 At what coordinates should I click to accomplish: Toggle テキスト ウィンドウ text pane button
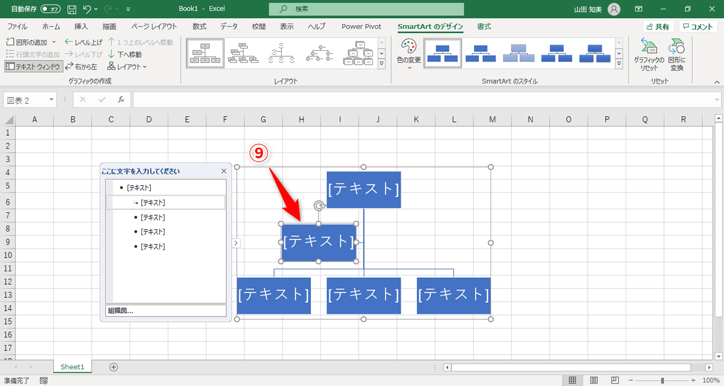pos(33,66)
